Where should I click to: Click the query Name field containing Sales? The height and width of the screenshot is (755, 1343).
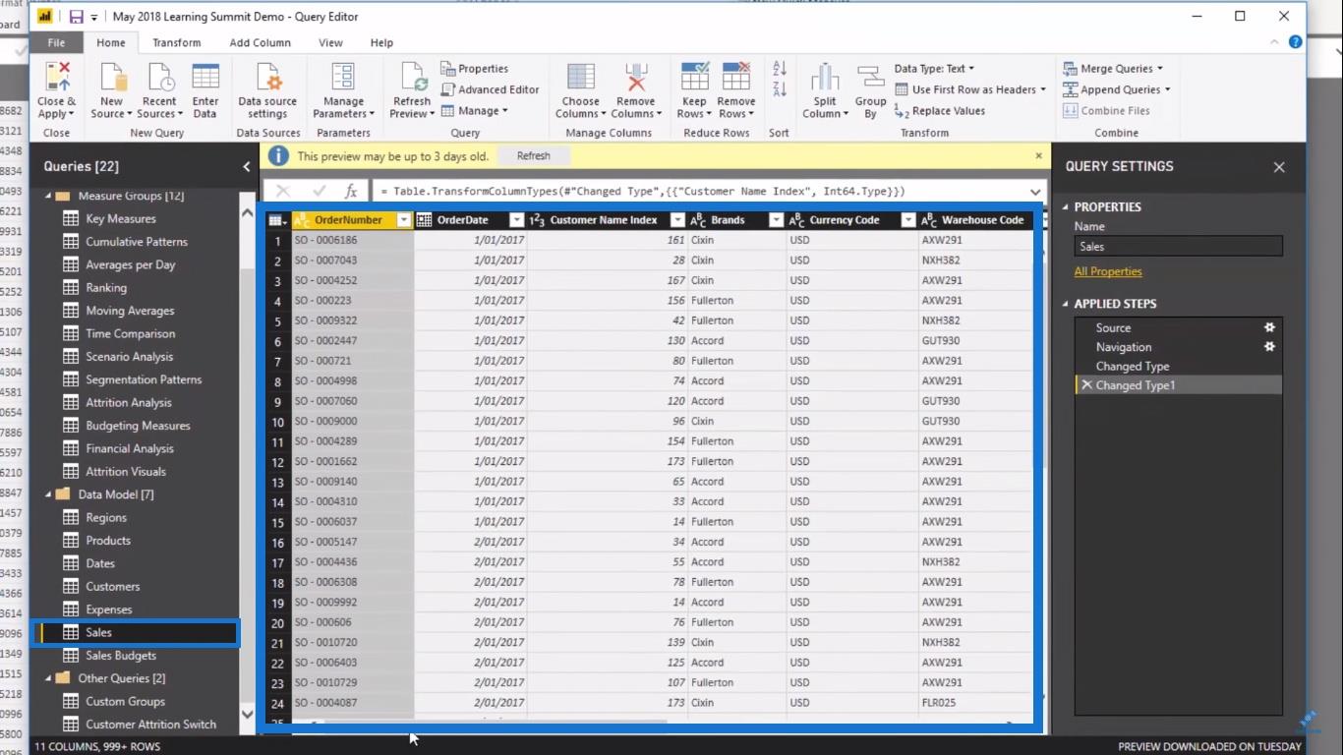1178,247
